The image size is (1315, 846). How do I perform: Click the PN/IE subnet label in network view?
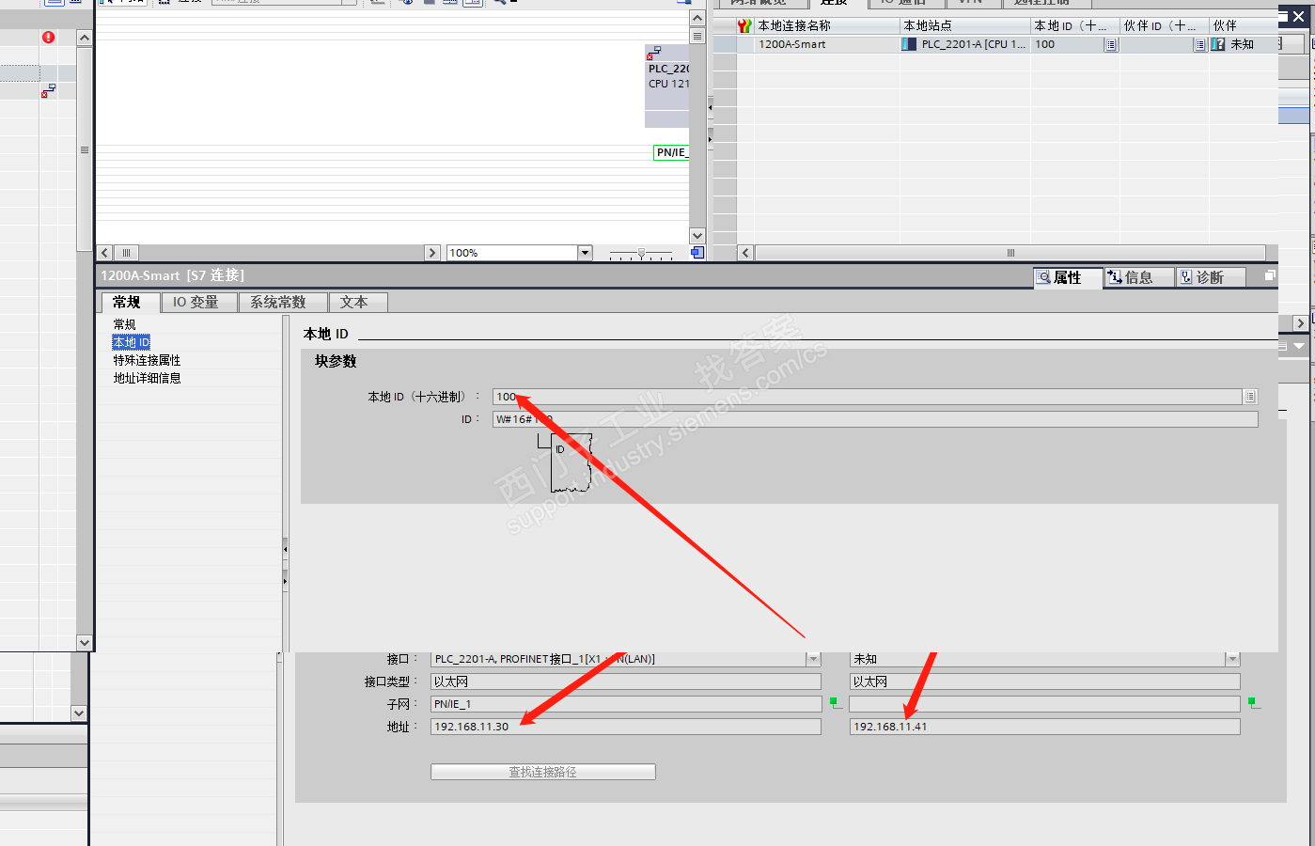pyautogui.click(x=672, y=152)
